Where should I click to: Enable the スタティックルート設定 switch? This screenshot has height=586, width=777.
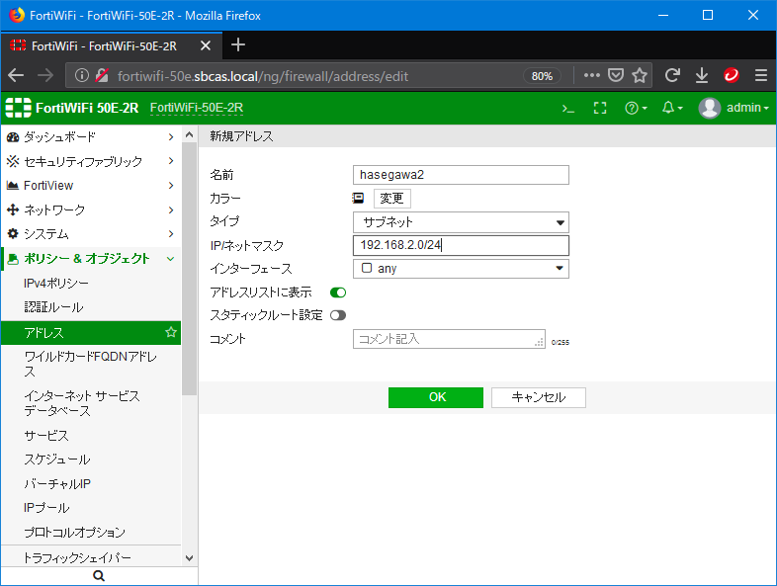click(x=338, y=315)
